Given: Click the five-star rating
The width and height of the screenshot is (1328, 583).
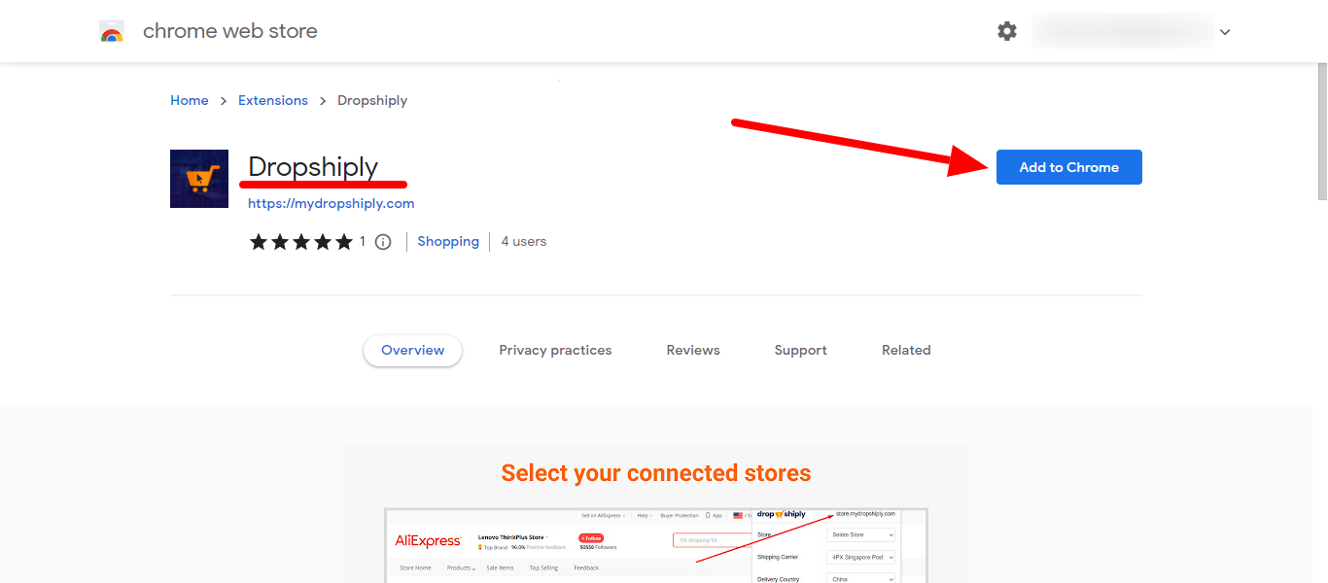Looking at the screenshot, I should point(301,242).
